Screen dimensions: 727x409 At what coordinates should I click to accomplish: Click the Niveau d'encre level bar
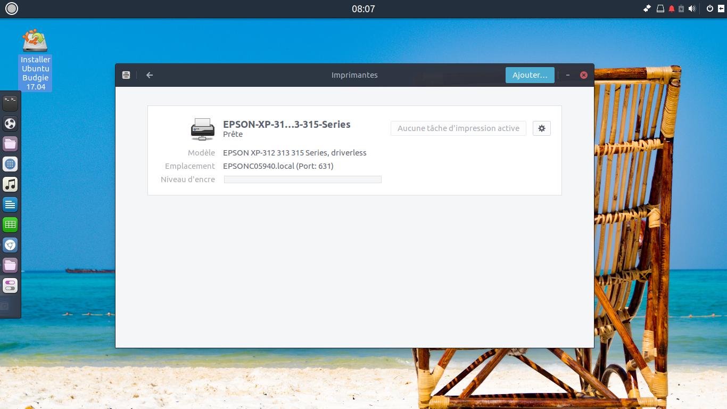click(303, 179)
